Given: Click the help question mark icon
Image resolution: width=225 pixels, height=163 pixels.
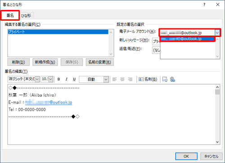Looking at the screenshot, I should [204, 5].
